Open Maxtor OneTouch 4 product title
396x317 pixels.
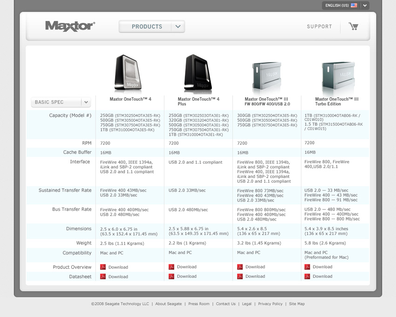point(130,99)
